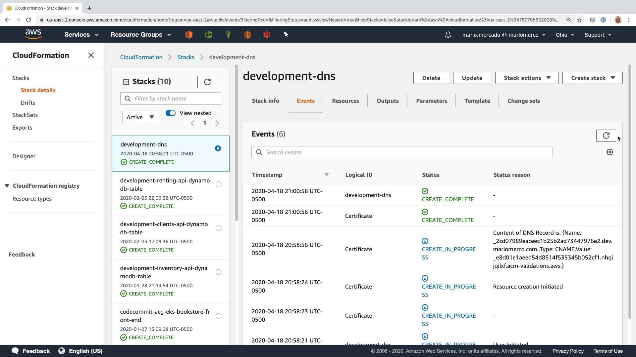Viewport: 636px width, 357px height.
Task: Select development-renting-api-dynamodb-table stack radio
Action: (218, 184)
